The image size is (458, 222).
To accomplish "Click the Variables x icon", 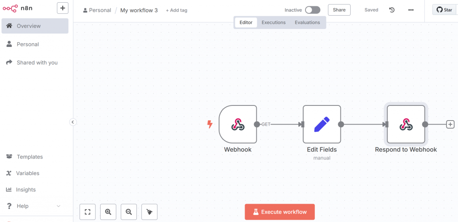I will tap(9, 173).
